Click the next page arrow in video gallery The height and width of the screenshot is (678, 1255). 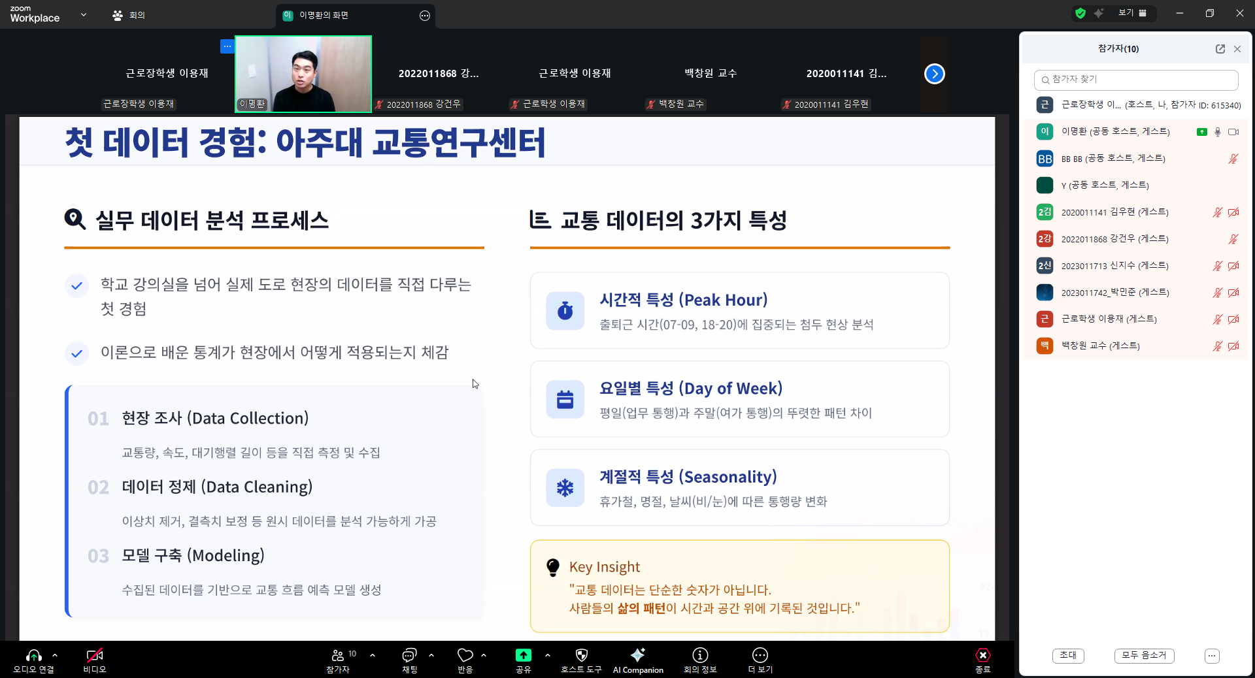click(x=934, y=74)
